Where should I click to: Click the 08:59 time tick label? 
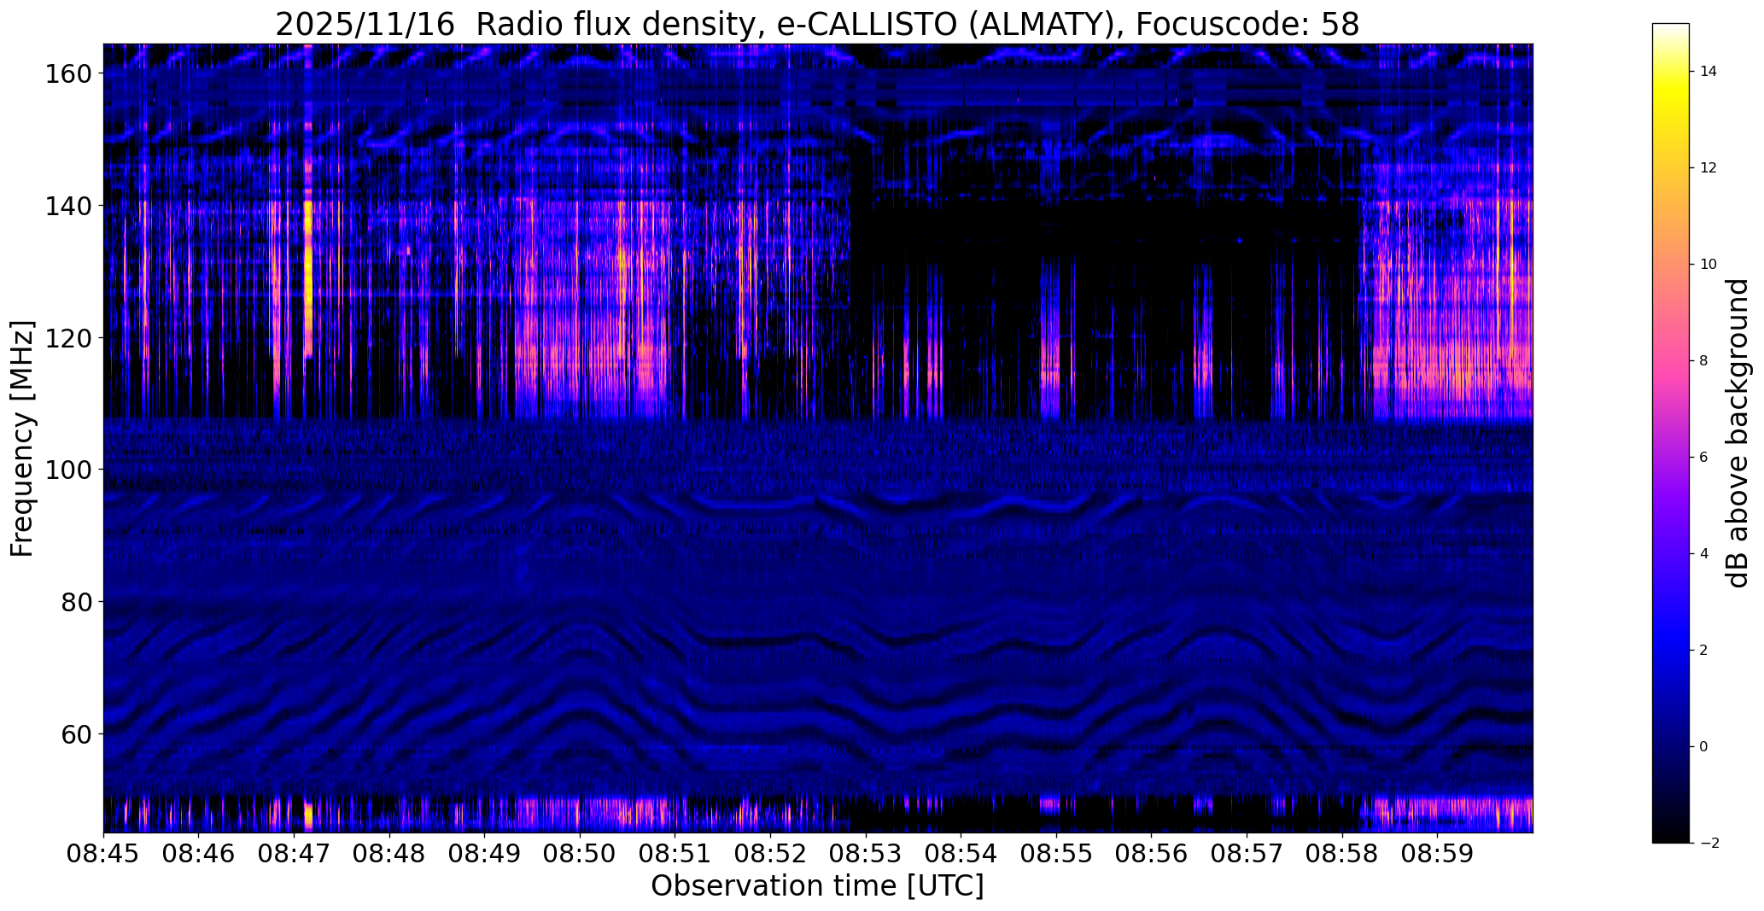(x=1437, y=855)
